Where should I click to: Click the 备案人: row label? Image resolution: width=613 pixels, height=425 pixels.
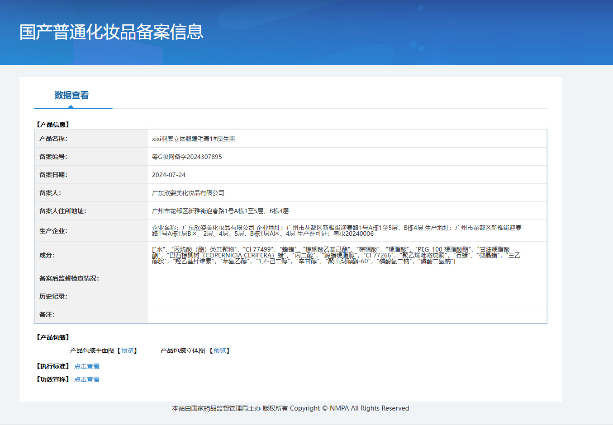tap(50, 193)
